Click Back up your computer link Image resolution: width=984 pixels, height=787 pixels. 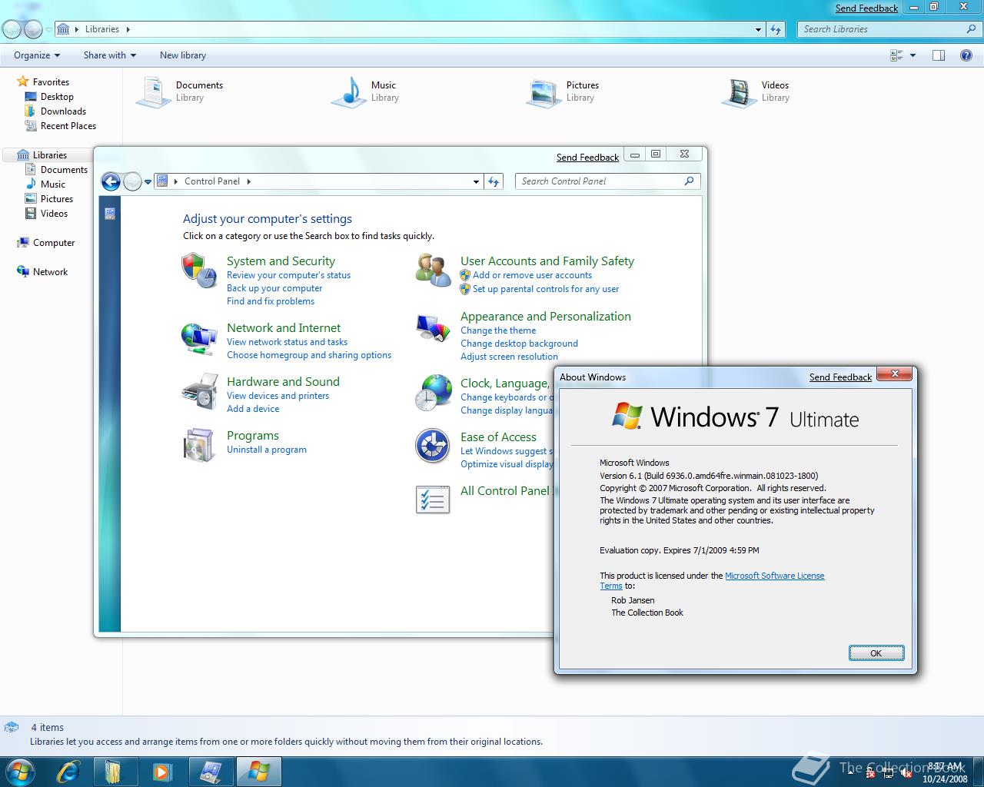click(274, 288)
